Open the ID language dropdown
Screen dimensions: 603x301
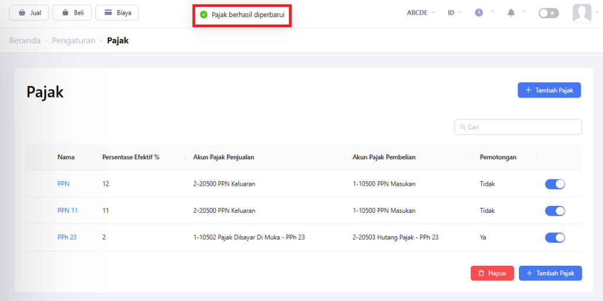click(454, 13)
